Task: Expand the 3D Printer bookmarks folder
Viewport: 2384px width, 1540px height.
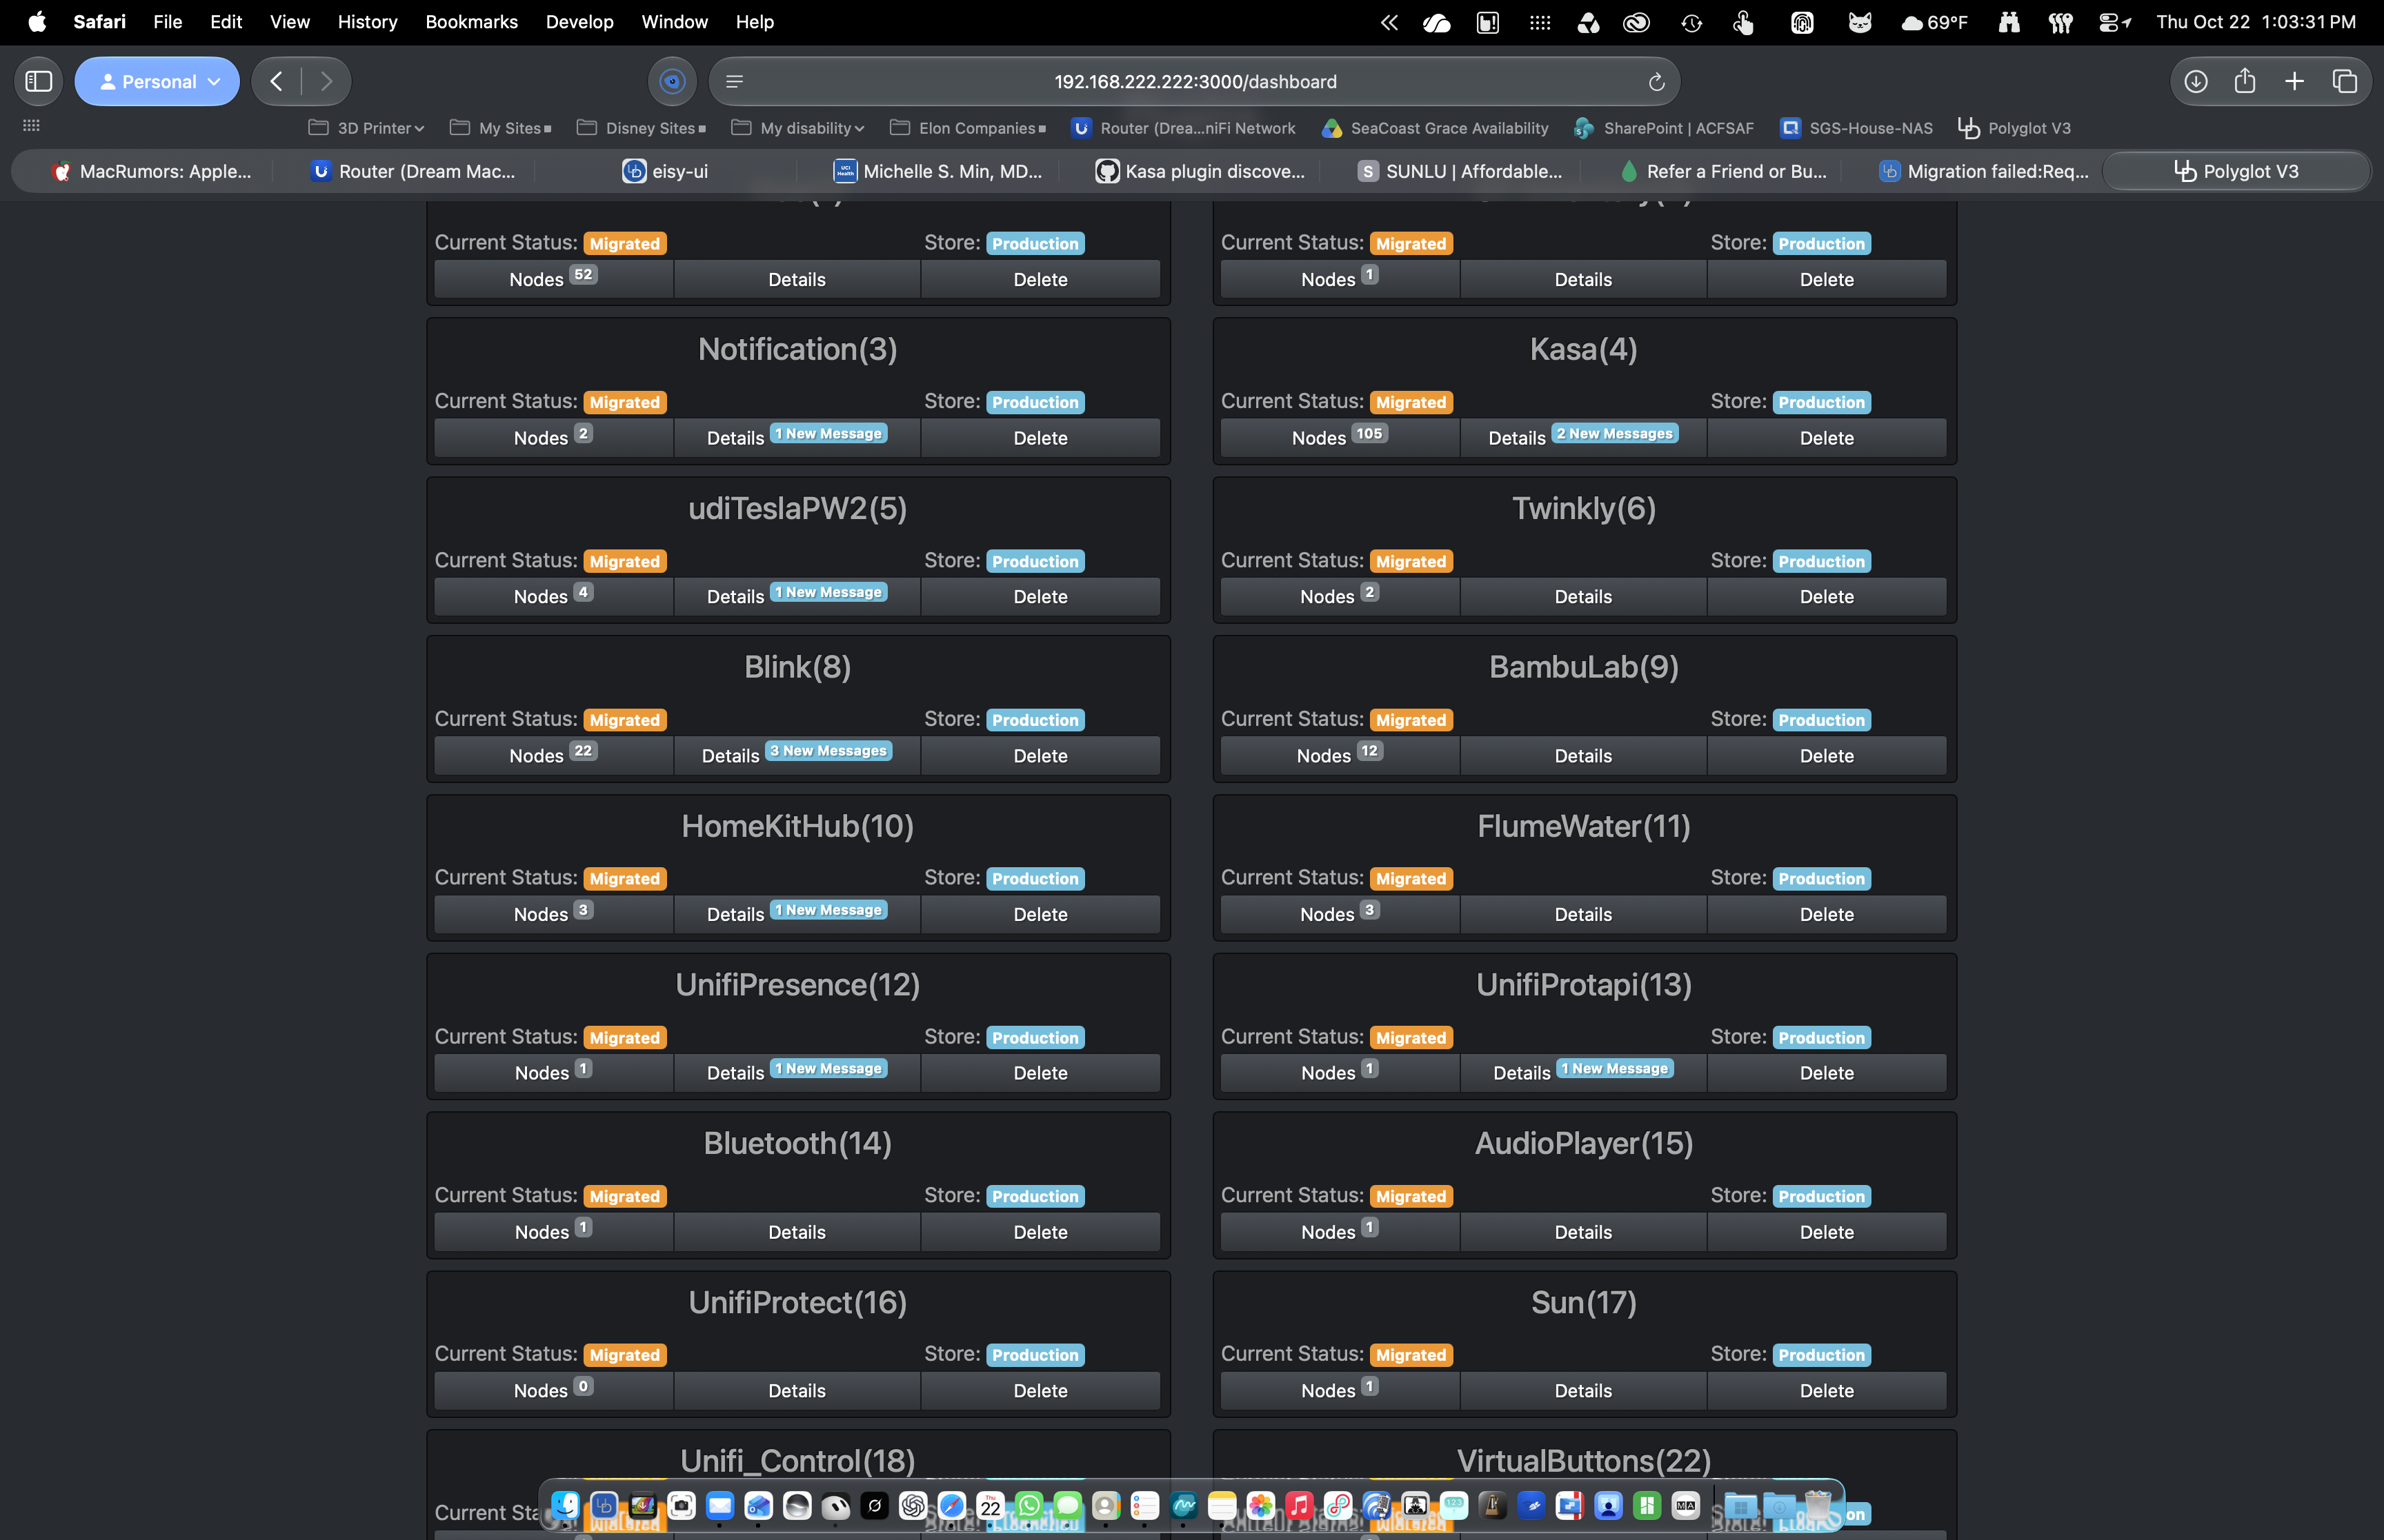Action: click(x=366, y=128)
